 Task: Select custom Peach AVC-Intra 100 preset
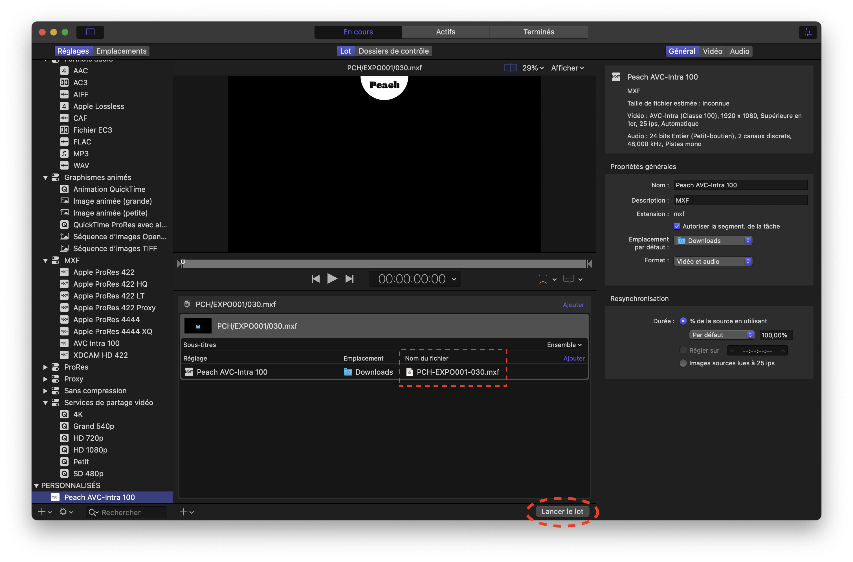pyautogui.click(x=102, y=497)
